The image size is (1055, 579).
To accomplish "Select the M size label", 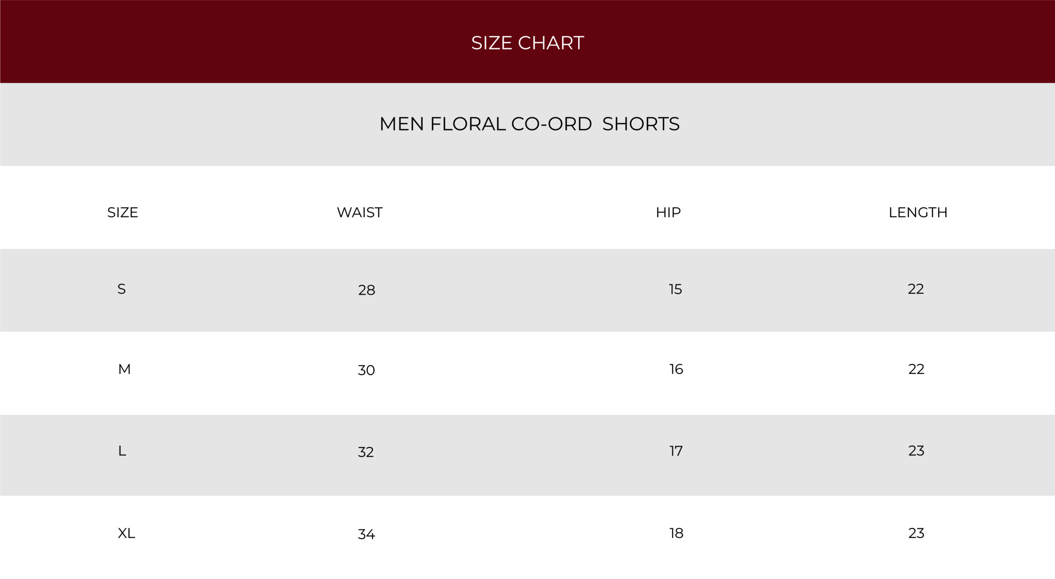I will (x=124, y=369).
